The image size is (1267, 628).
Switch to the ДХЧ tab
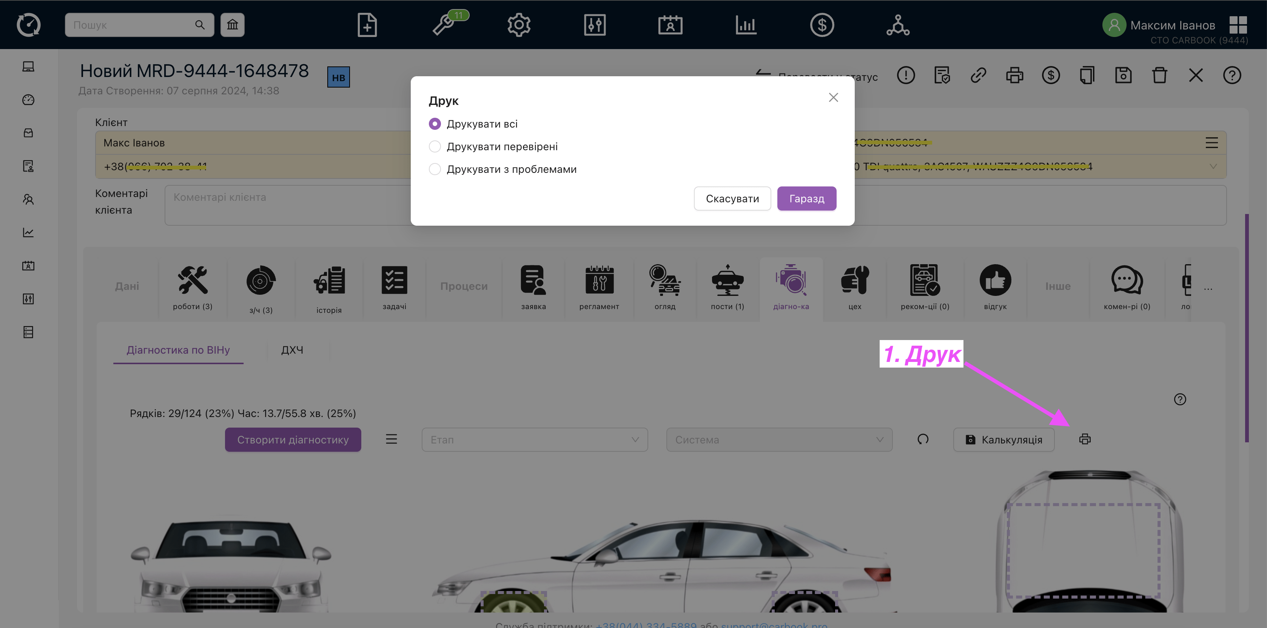[x=292, y=350]
